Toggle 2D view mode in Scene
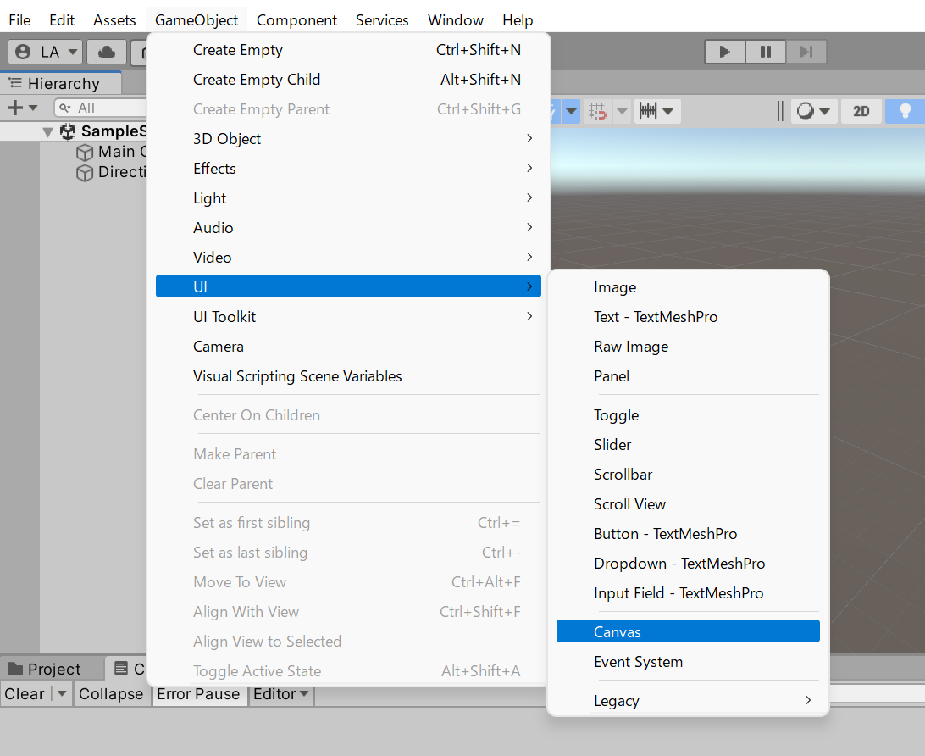The height and width of the screenshot is (756, 925). click(x=861, y=111)
